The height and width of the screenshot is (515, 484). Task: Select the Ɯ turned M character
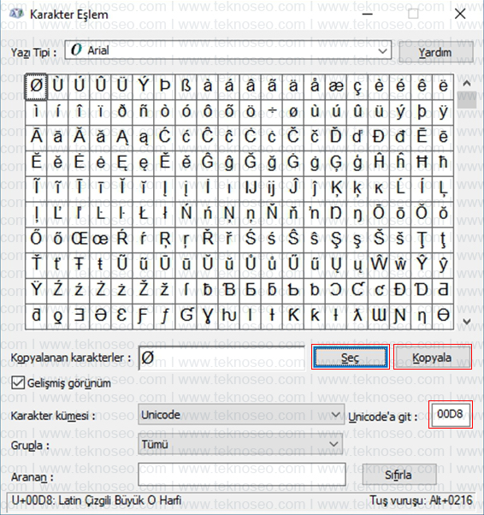tap(379, 316)
